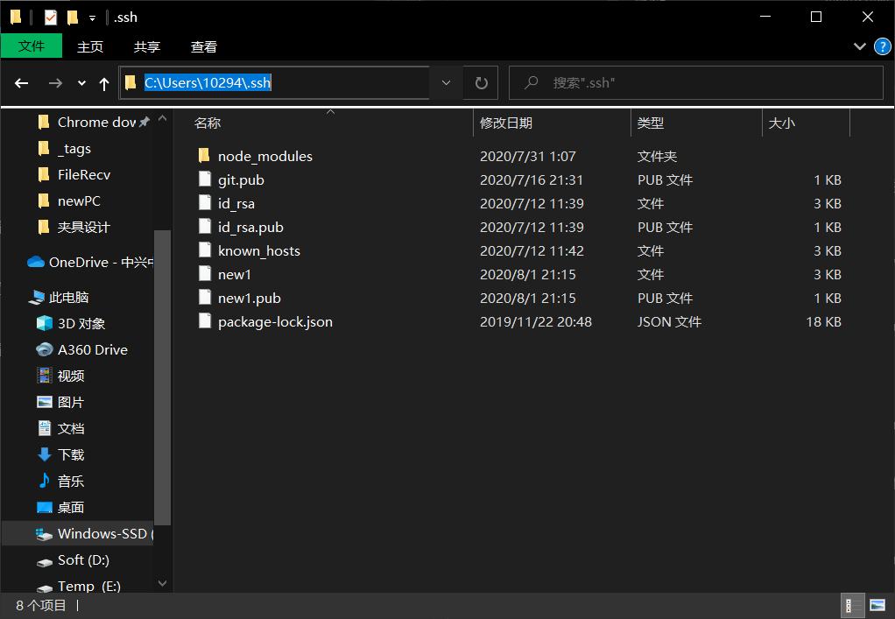The image size is (895, 619).
Task: Open the address bar history dropdown
Action: point(447,82)
